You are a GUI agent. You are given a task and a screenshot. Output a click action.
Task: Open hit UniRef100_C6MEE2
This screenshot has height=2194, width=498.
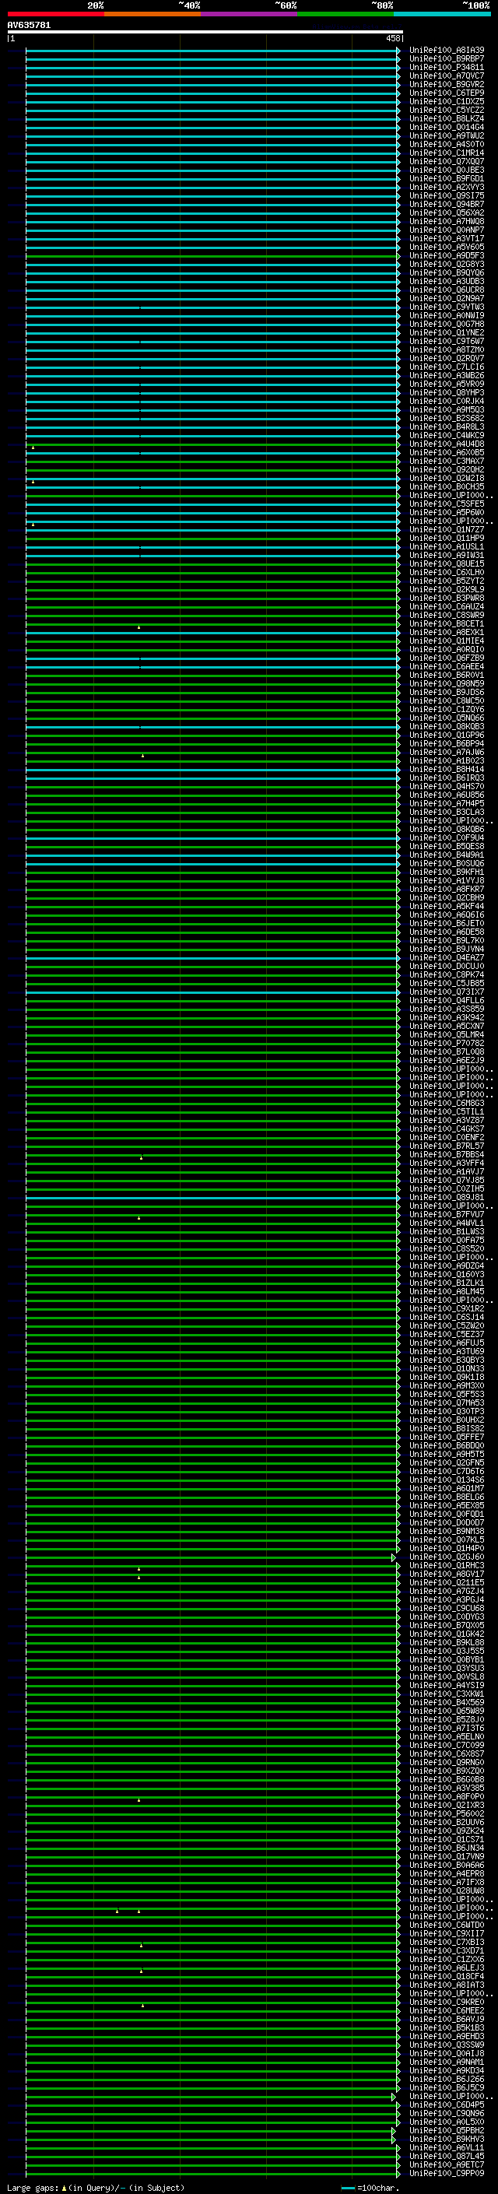(x=446, y=2010)
